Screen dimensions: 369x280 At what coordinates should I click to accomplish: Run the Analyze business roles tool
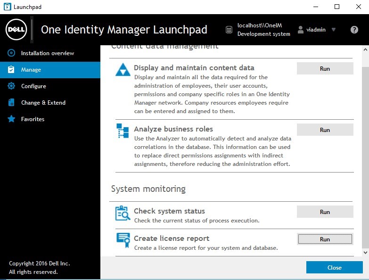pyautogui.click(x=325, y=130)
